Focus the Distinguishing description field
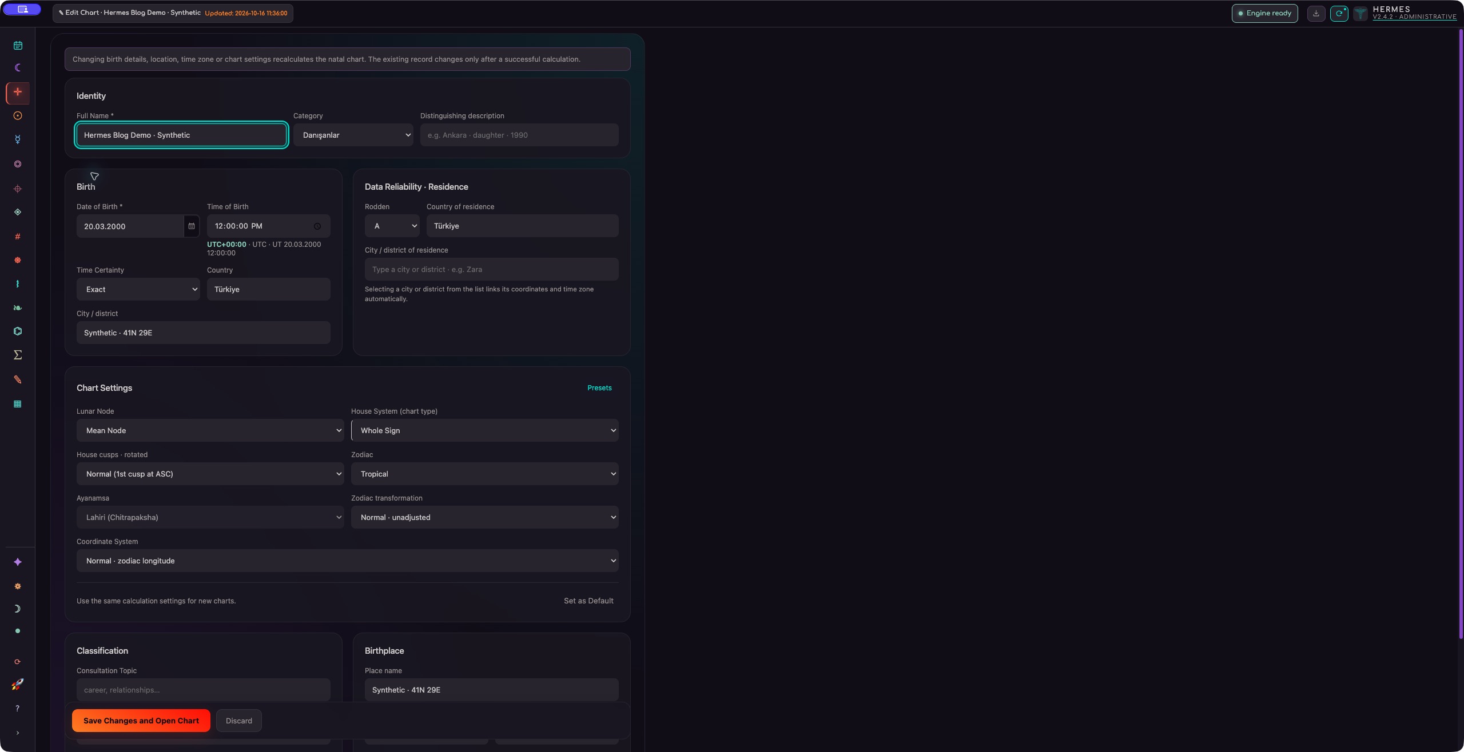 tap(519, 135)
